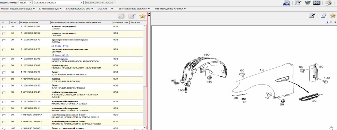Viewport: 337px width, 130px height.
Task: Open the 1. Легковой а/м dropdown
Action: (x=50, y=9)
